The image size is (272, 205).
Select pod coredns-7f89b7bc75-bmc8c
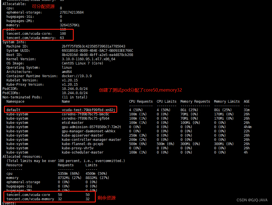[x=86, y=114]
